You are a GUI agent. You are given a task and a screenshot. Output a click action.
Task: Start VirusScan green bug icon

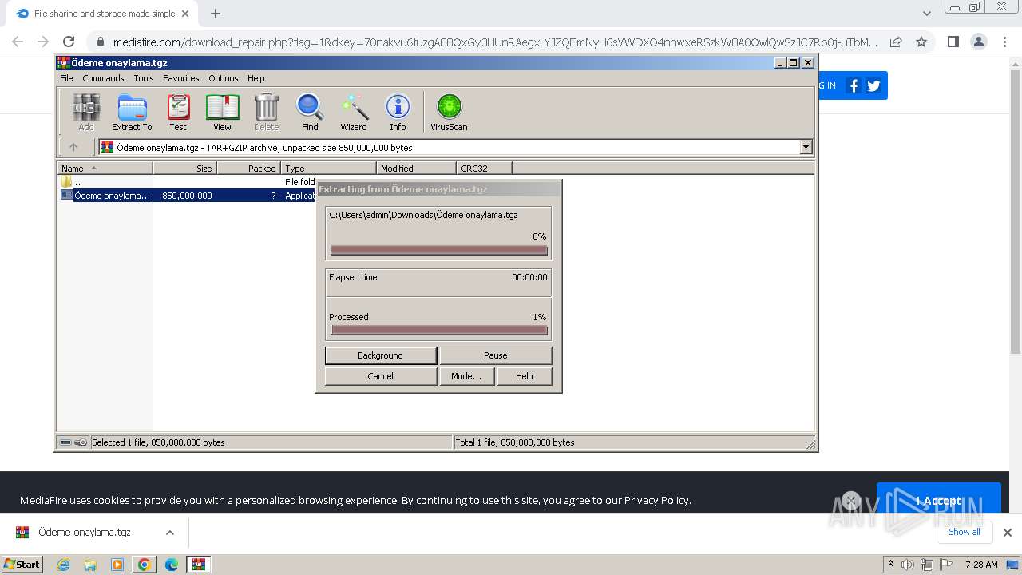coord(449,112)
